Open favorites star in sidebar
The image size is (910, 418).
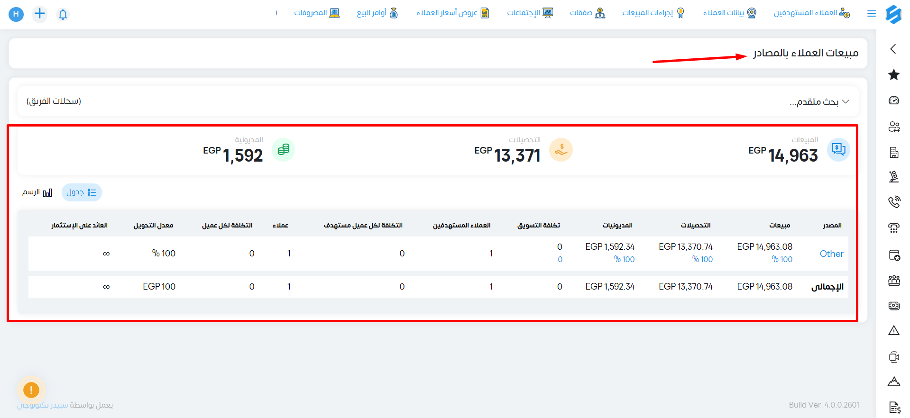894,74
